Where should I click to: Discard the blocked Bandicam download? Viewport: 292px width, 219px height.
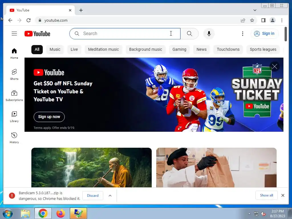(x=93, y=196)
